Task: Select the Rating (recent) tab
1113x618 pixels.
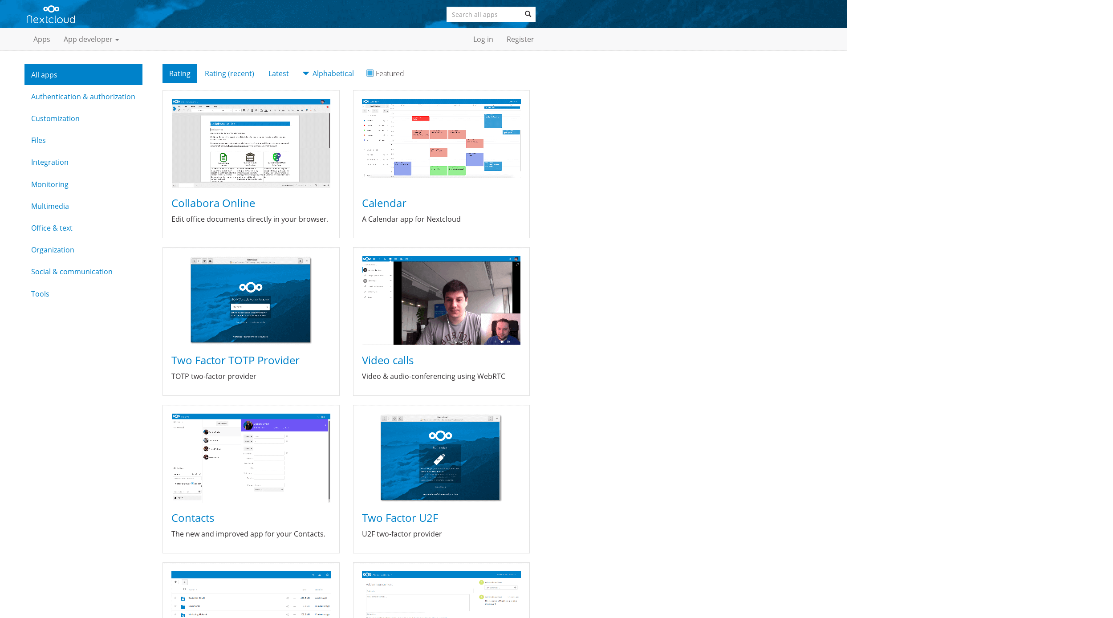Action: tap(229, 73)
